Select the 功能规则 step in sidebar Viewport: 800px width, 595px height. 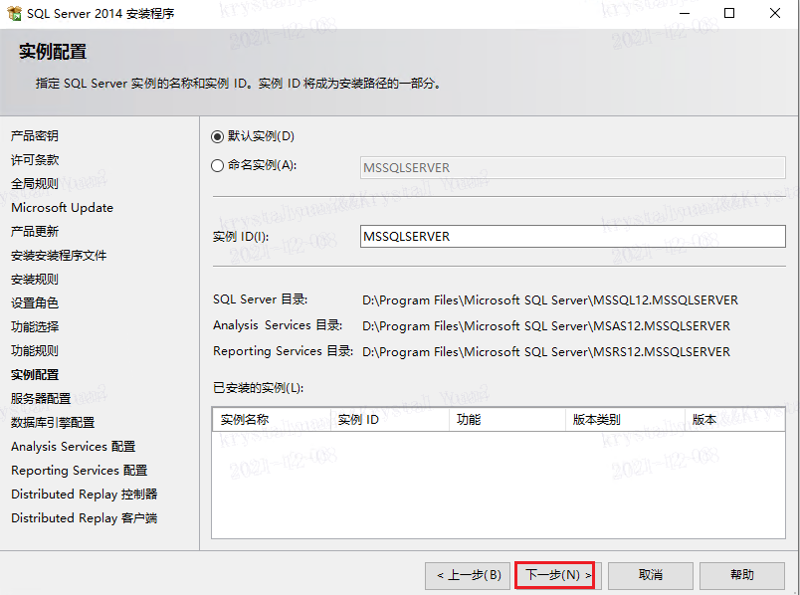[35, 350]
